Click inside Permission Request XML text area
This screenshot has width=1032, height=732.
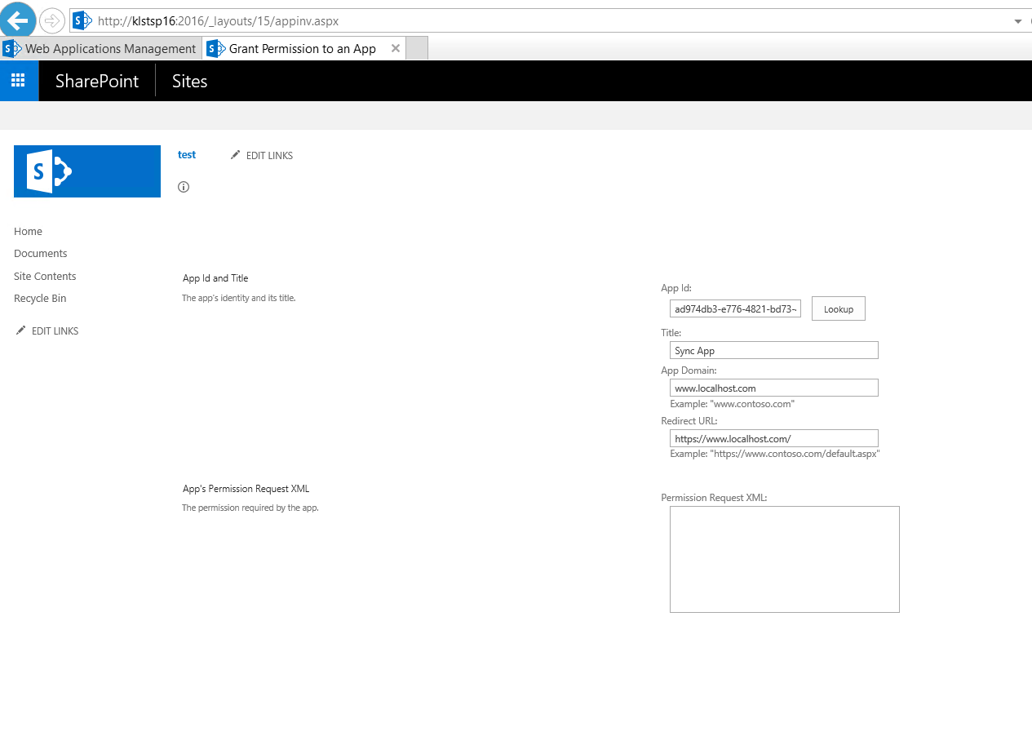point(785,559)
